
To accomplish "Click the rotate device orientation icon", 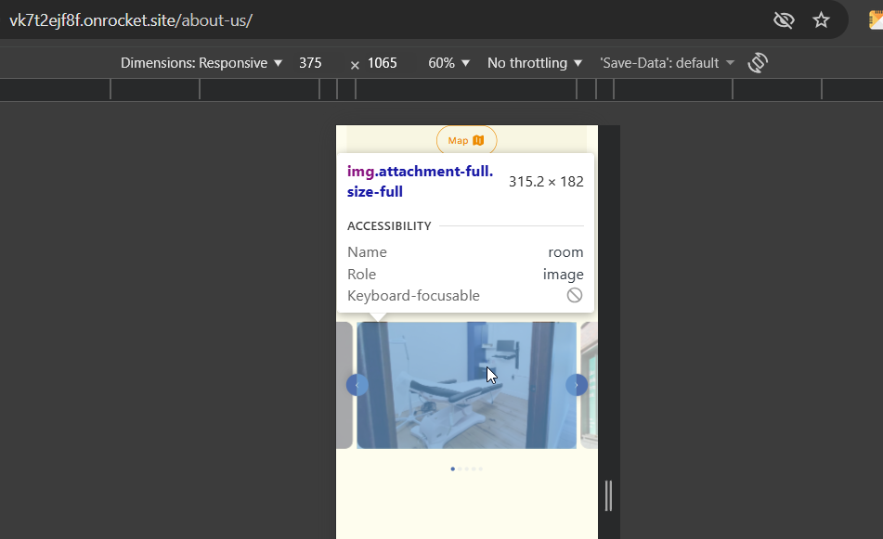I will (758, 62).
